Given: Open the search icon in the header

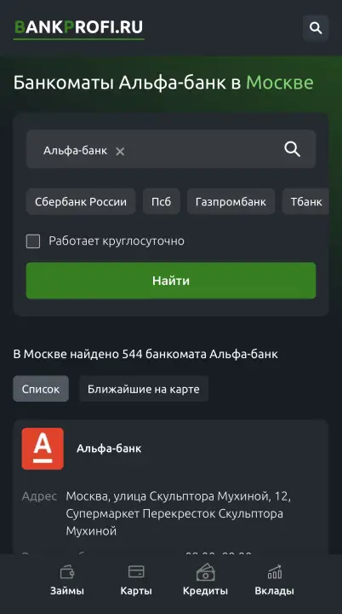Looking at the screenshot, I should tap(316, 28).
